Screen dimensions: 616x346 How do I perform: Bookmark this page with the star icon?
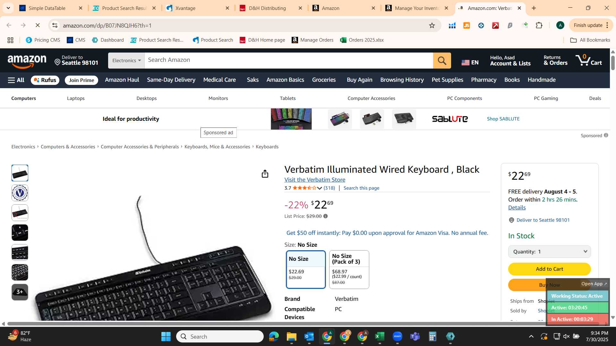point(432,25)
